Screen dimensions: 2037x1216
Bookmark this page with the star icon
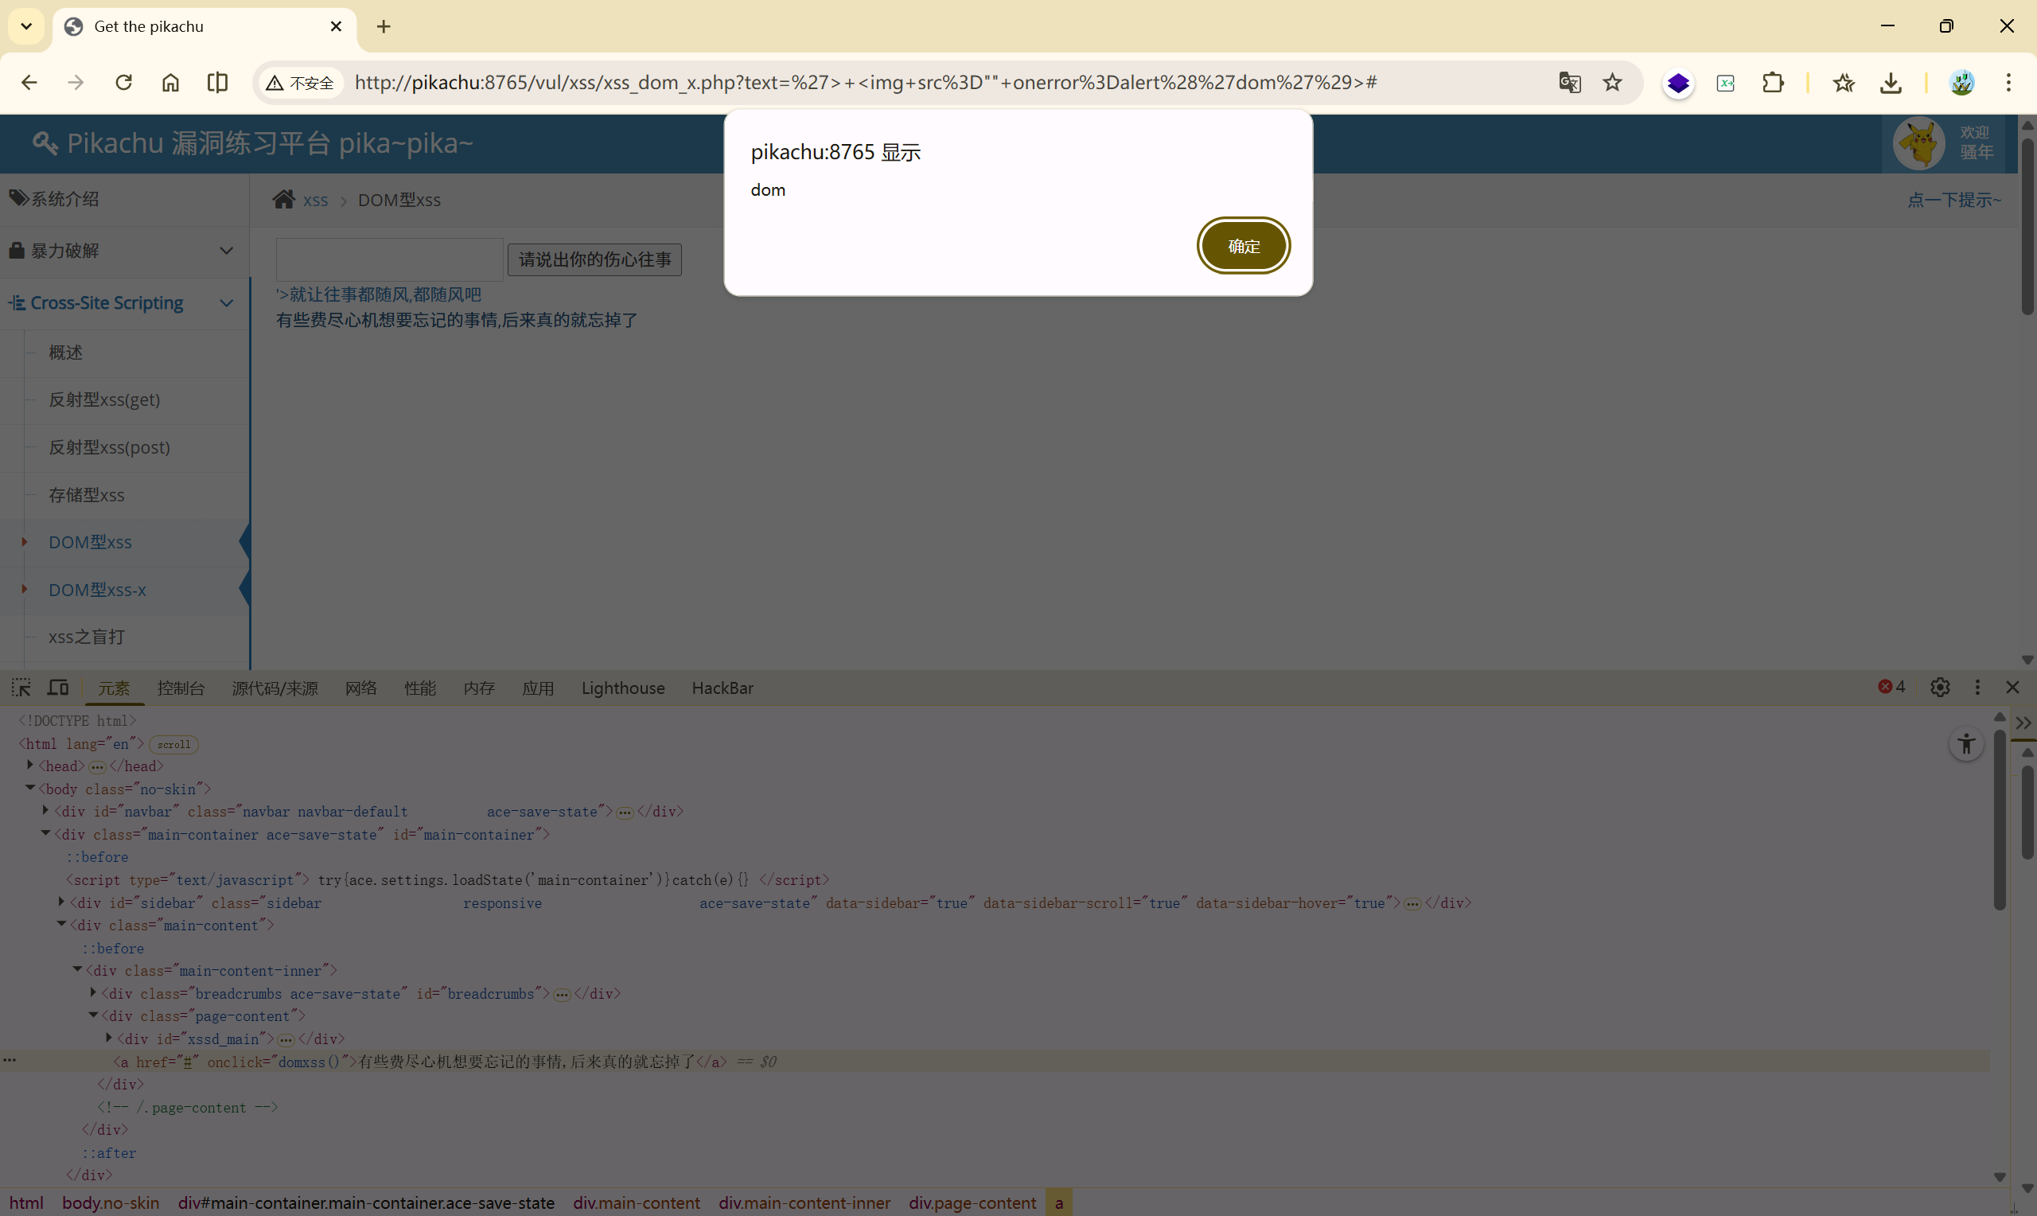[1612, 83]
